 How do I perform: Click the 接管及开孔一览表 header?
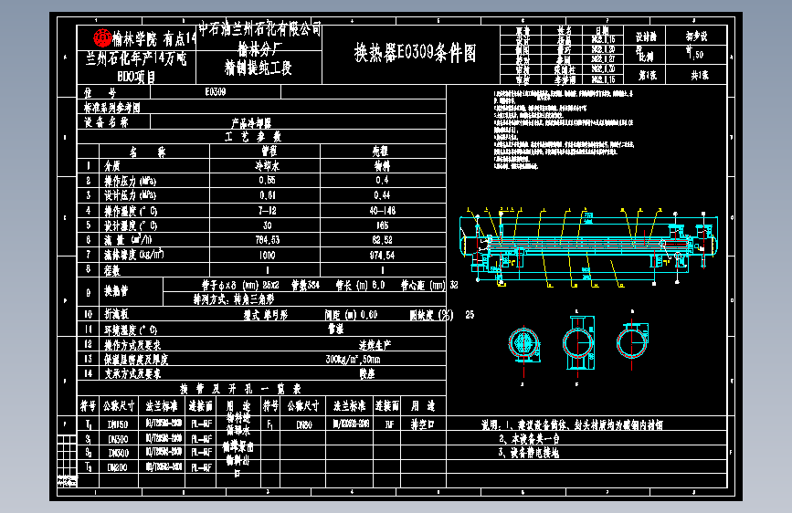240,389
